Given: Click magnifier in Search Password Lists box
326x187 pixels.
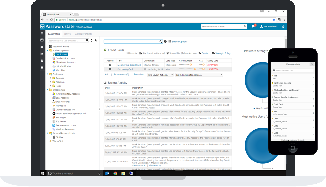Looking at the screenshot, I should 87,40.
